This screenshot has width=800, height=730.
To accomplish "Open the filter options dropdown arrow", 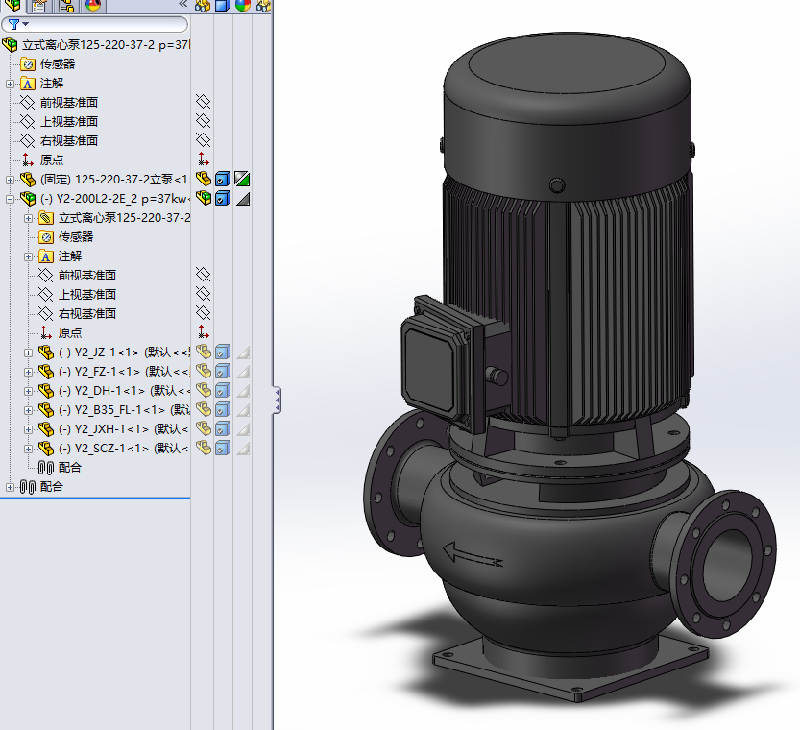I will 26,24.
